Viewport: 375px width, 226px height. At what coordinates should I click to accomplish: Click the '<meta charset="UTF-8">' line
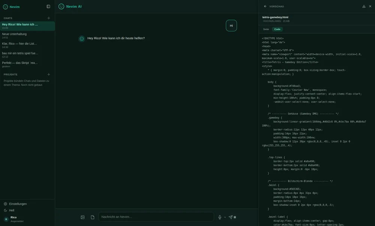pyautogui.click(x=277, y=50)
